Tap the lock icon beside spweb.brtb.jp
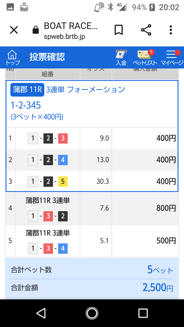The image size is (184, 327). pos(36,30)
